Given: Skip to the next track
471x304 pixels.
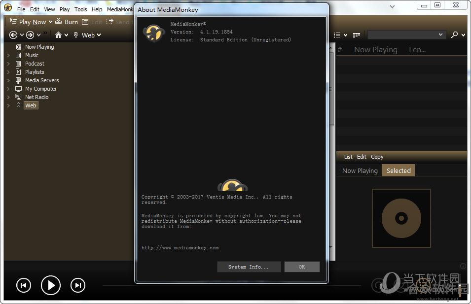Looking at the screenshot, I should click(78, 285).
